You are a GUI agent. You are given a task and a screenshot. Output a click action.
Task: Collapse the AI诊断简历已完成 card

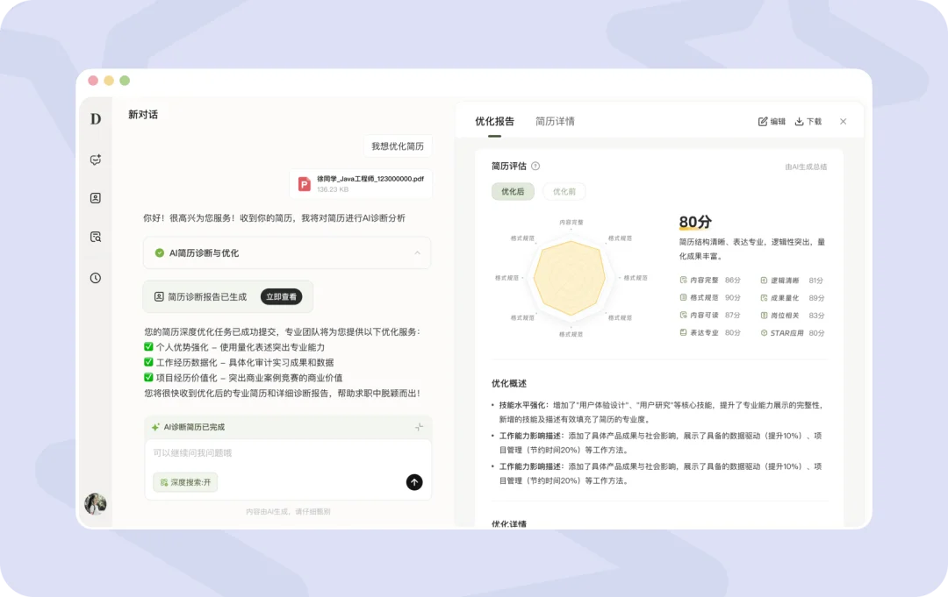pos(420,428)
